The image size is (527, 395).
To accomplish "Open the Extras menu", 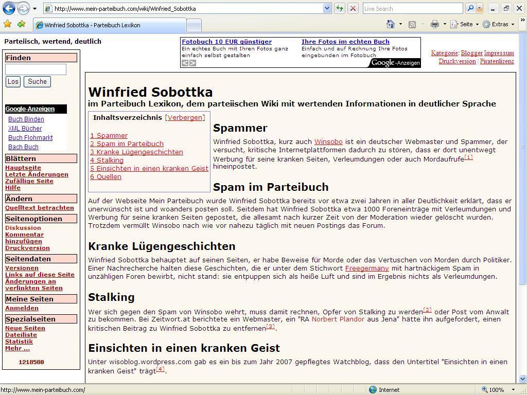I will (x=498, y=24).
